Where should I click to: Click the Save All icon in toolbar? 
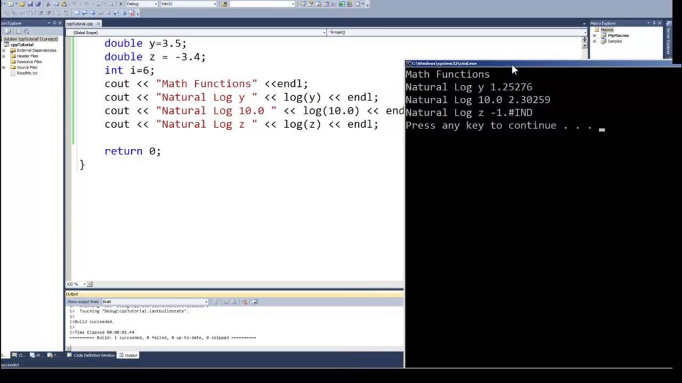38,4
